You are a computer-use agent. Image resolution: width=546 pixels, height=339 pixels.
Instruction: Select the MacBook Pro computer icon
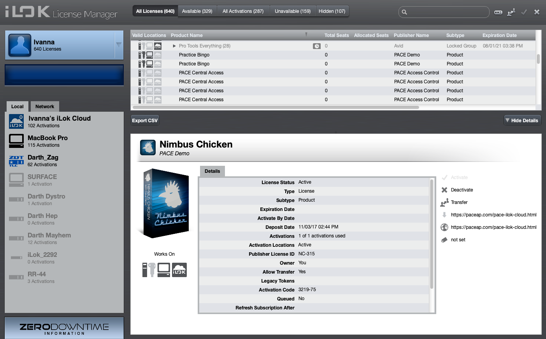click(16, 141)
